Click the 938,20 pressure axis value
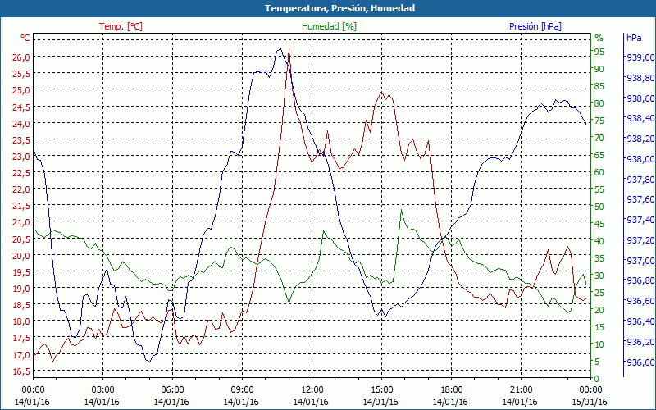 coord(641,139)
